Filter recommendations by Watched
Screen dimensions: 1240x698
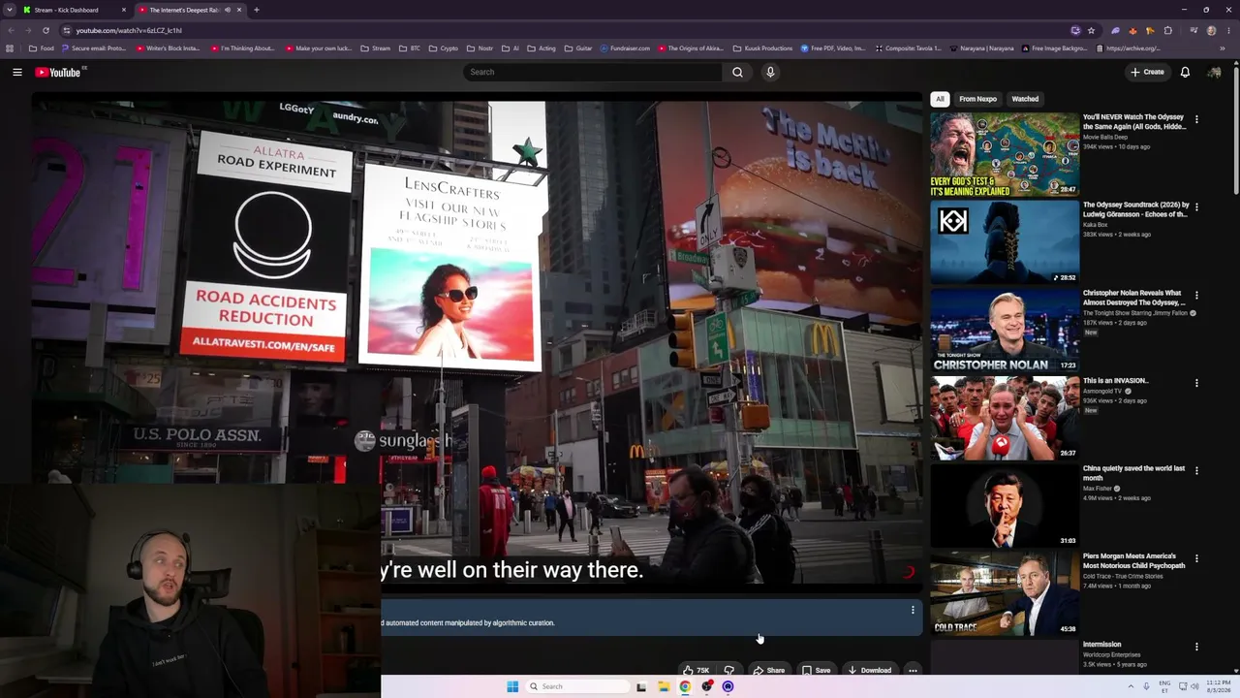point(1025,99)
